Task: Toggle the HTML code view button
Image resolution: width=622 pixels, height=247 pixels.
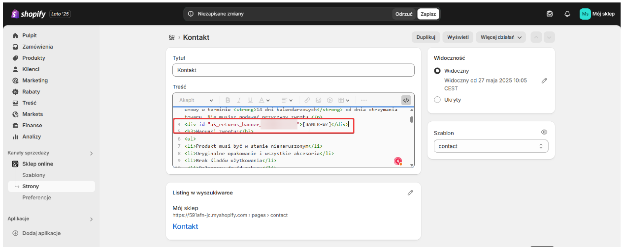Action: point(406,100)
